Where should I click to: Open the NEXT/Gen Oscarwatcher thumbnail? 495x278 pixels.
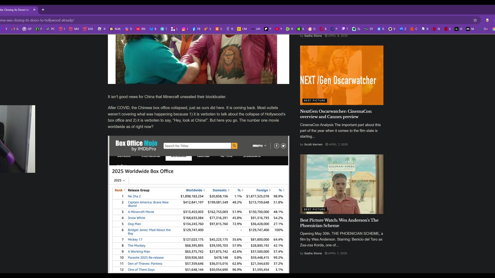point(342,75)
